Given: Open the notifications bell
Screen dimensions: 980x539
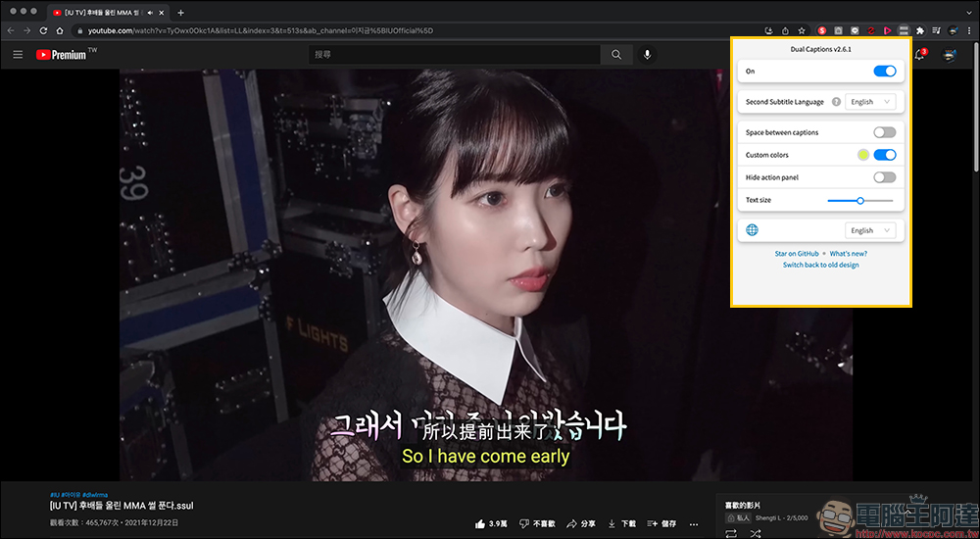Looking at the screenshot, I should coord(920,55).
